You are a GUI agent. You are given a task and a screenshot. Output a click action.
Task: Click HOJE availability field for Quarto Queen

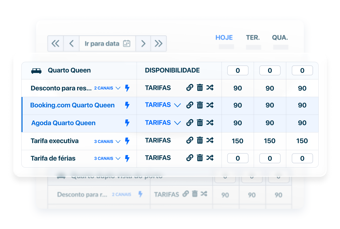click(238, 70)
